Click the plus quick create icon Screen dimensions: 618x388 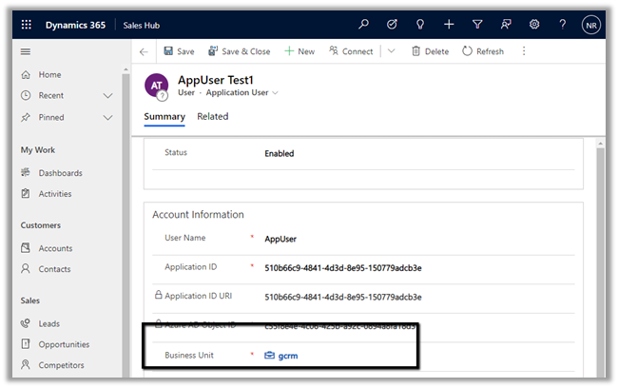[449, 25]
